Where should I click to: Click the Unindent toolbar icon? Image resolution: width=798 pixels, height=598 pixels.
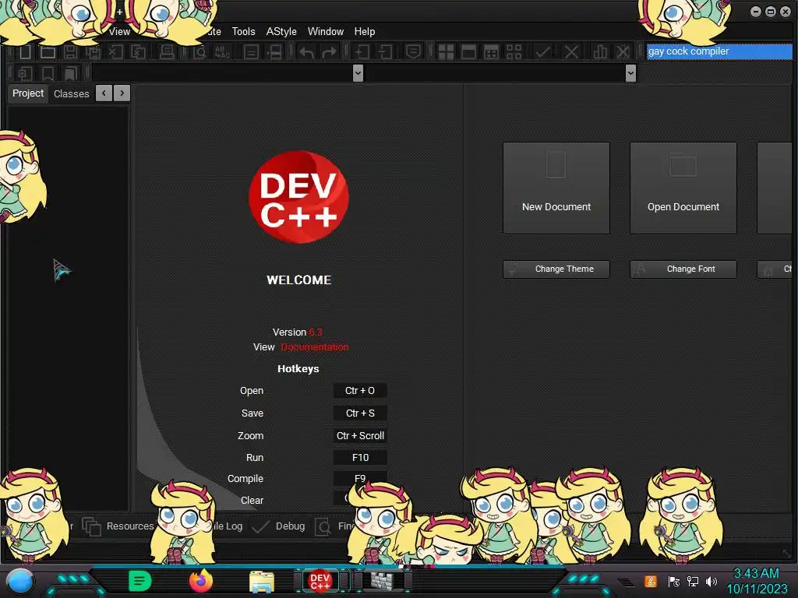[385, 52]
